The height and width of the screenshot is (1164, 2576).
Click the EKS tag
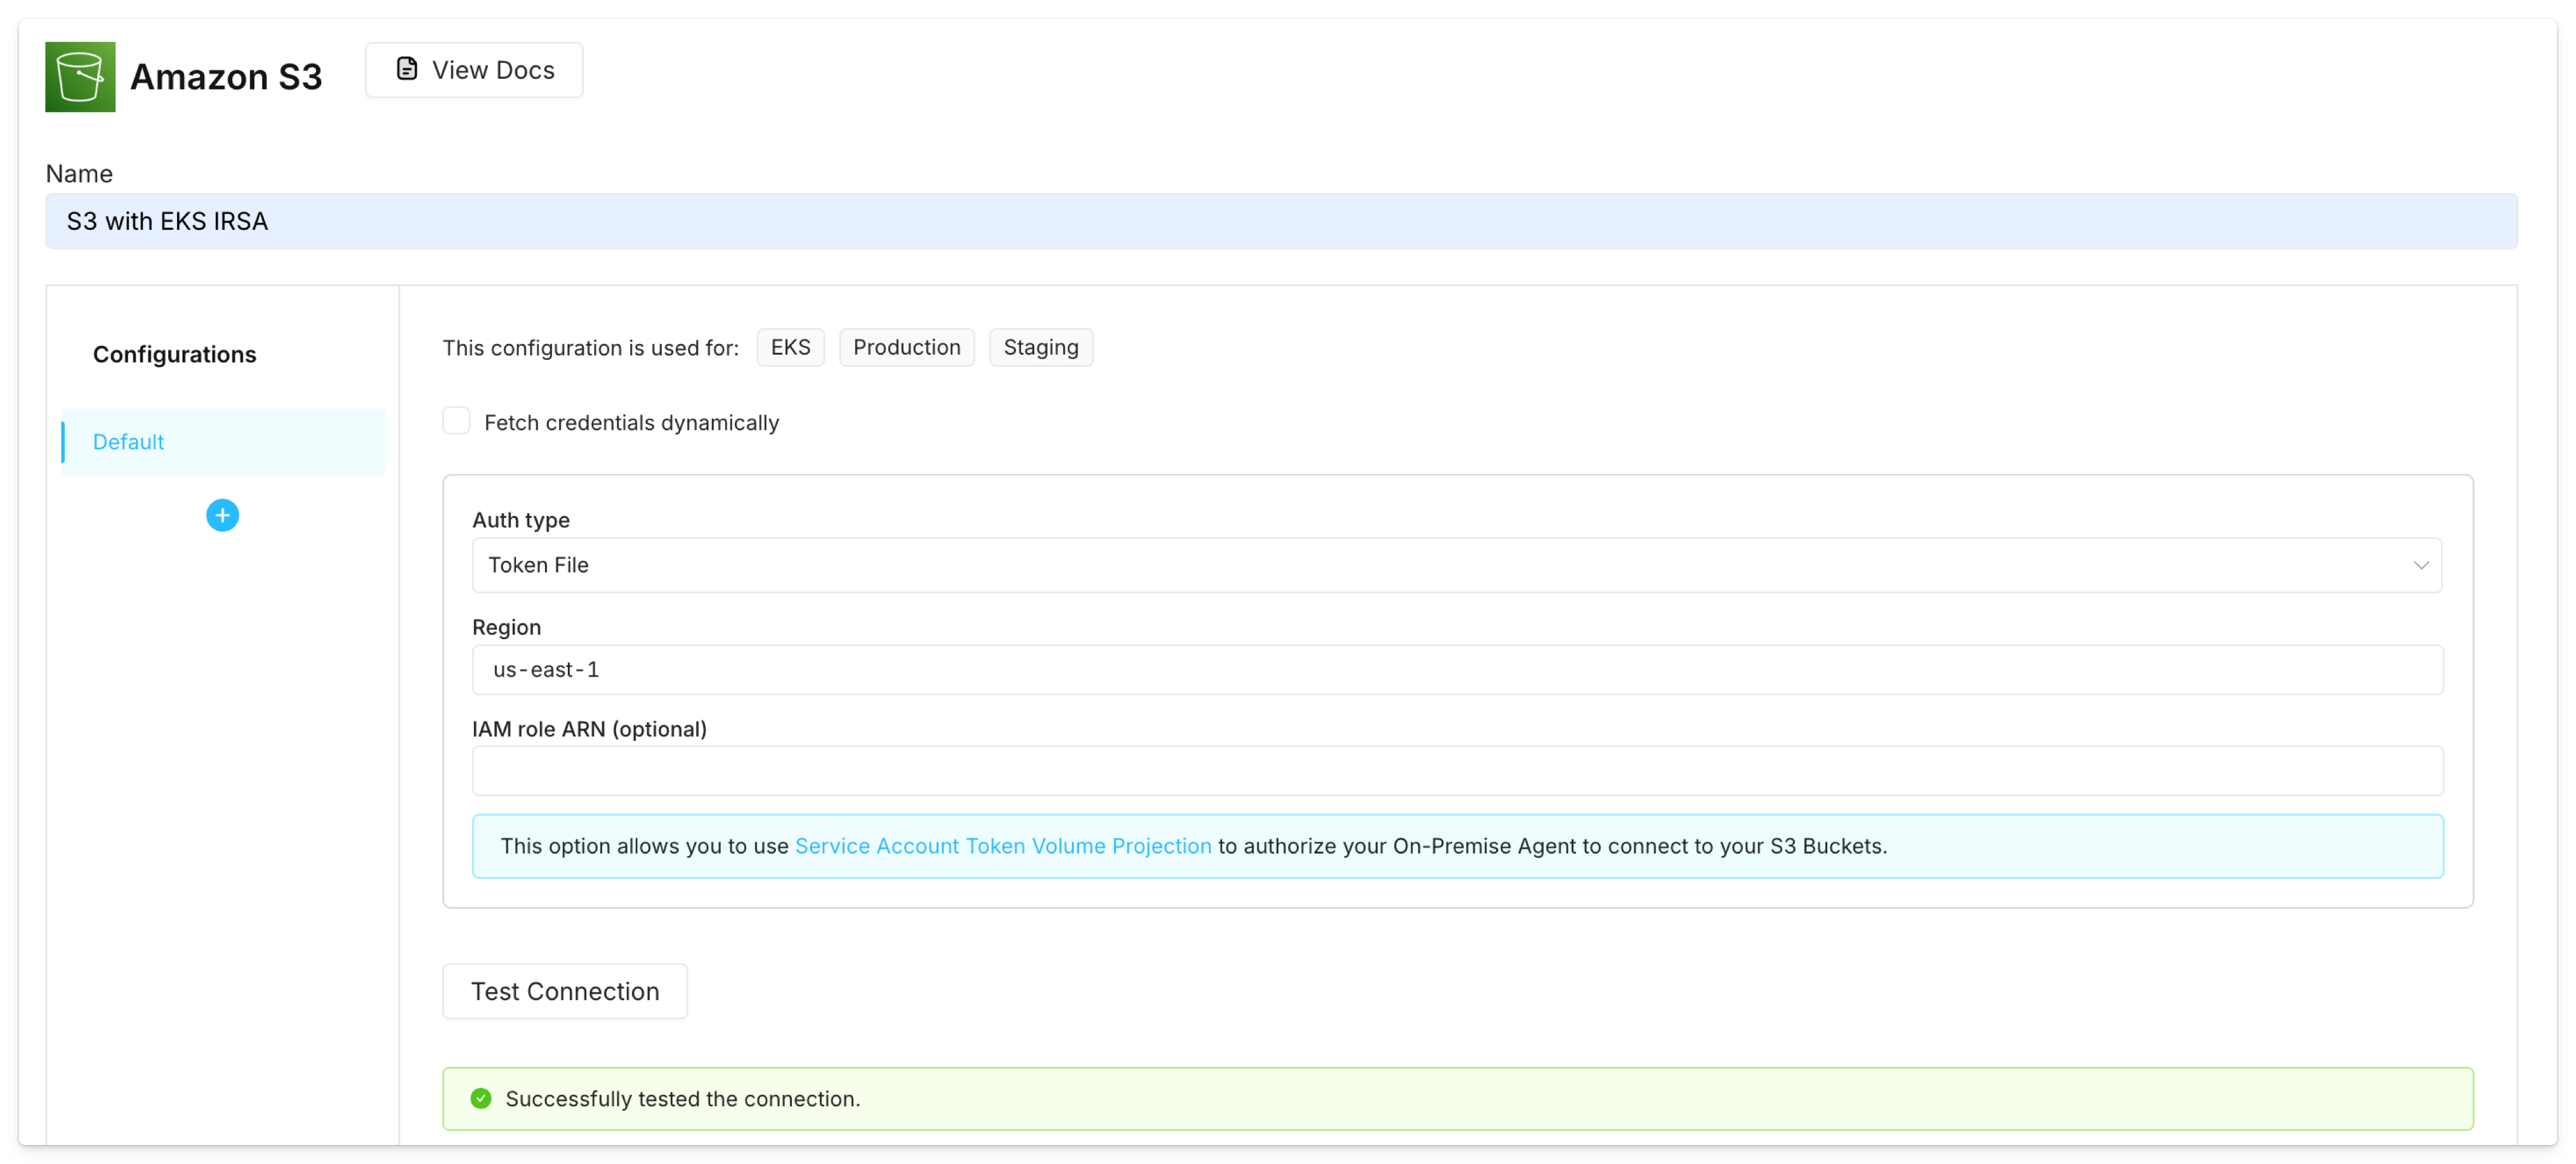pyautogui.click(x=790, y=347)
